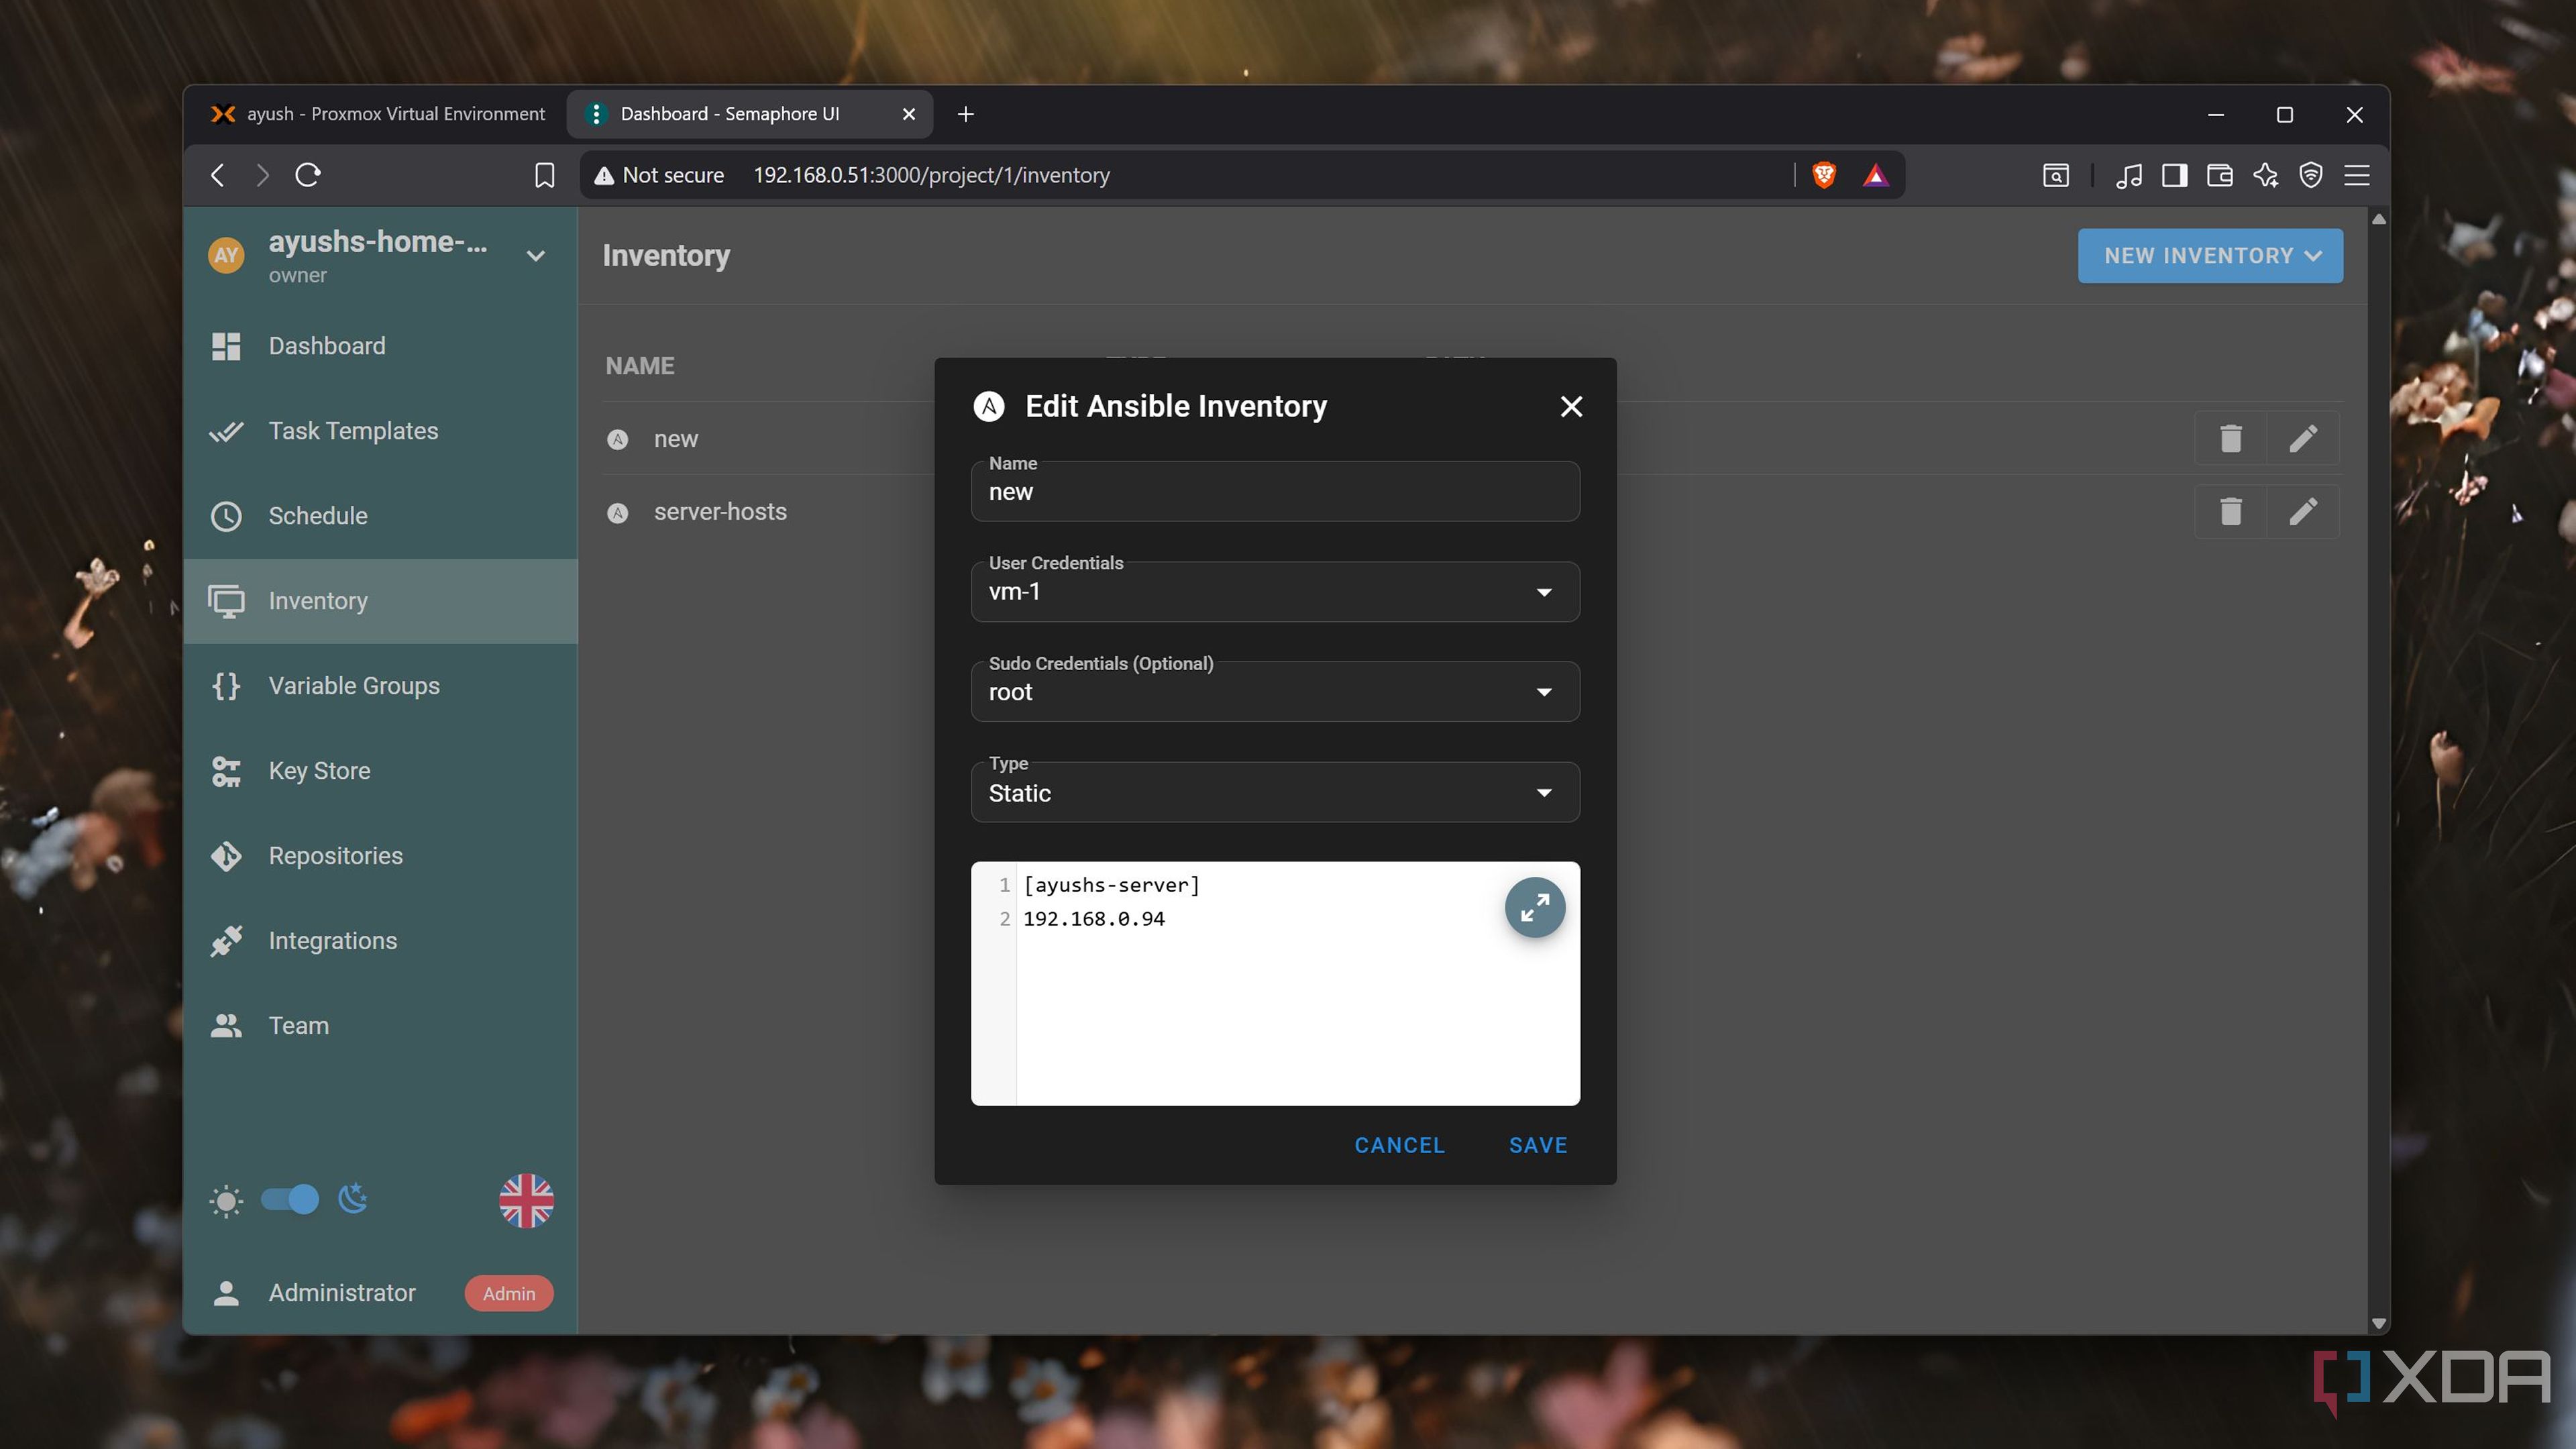This screenshot has width=2576, height=1449.
Task: Click the Repositories git icon
Action: click(226, 856)
